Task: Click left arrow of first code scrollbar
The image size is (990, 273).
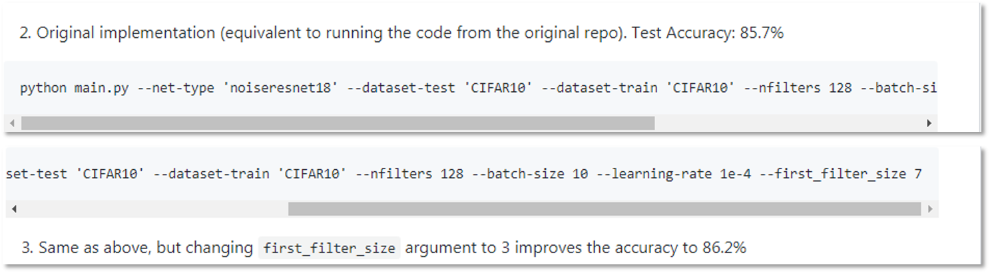Action: pyautogui.click(x=12, y=123)
